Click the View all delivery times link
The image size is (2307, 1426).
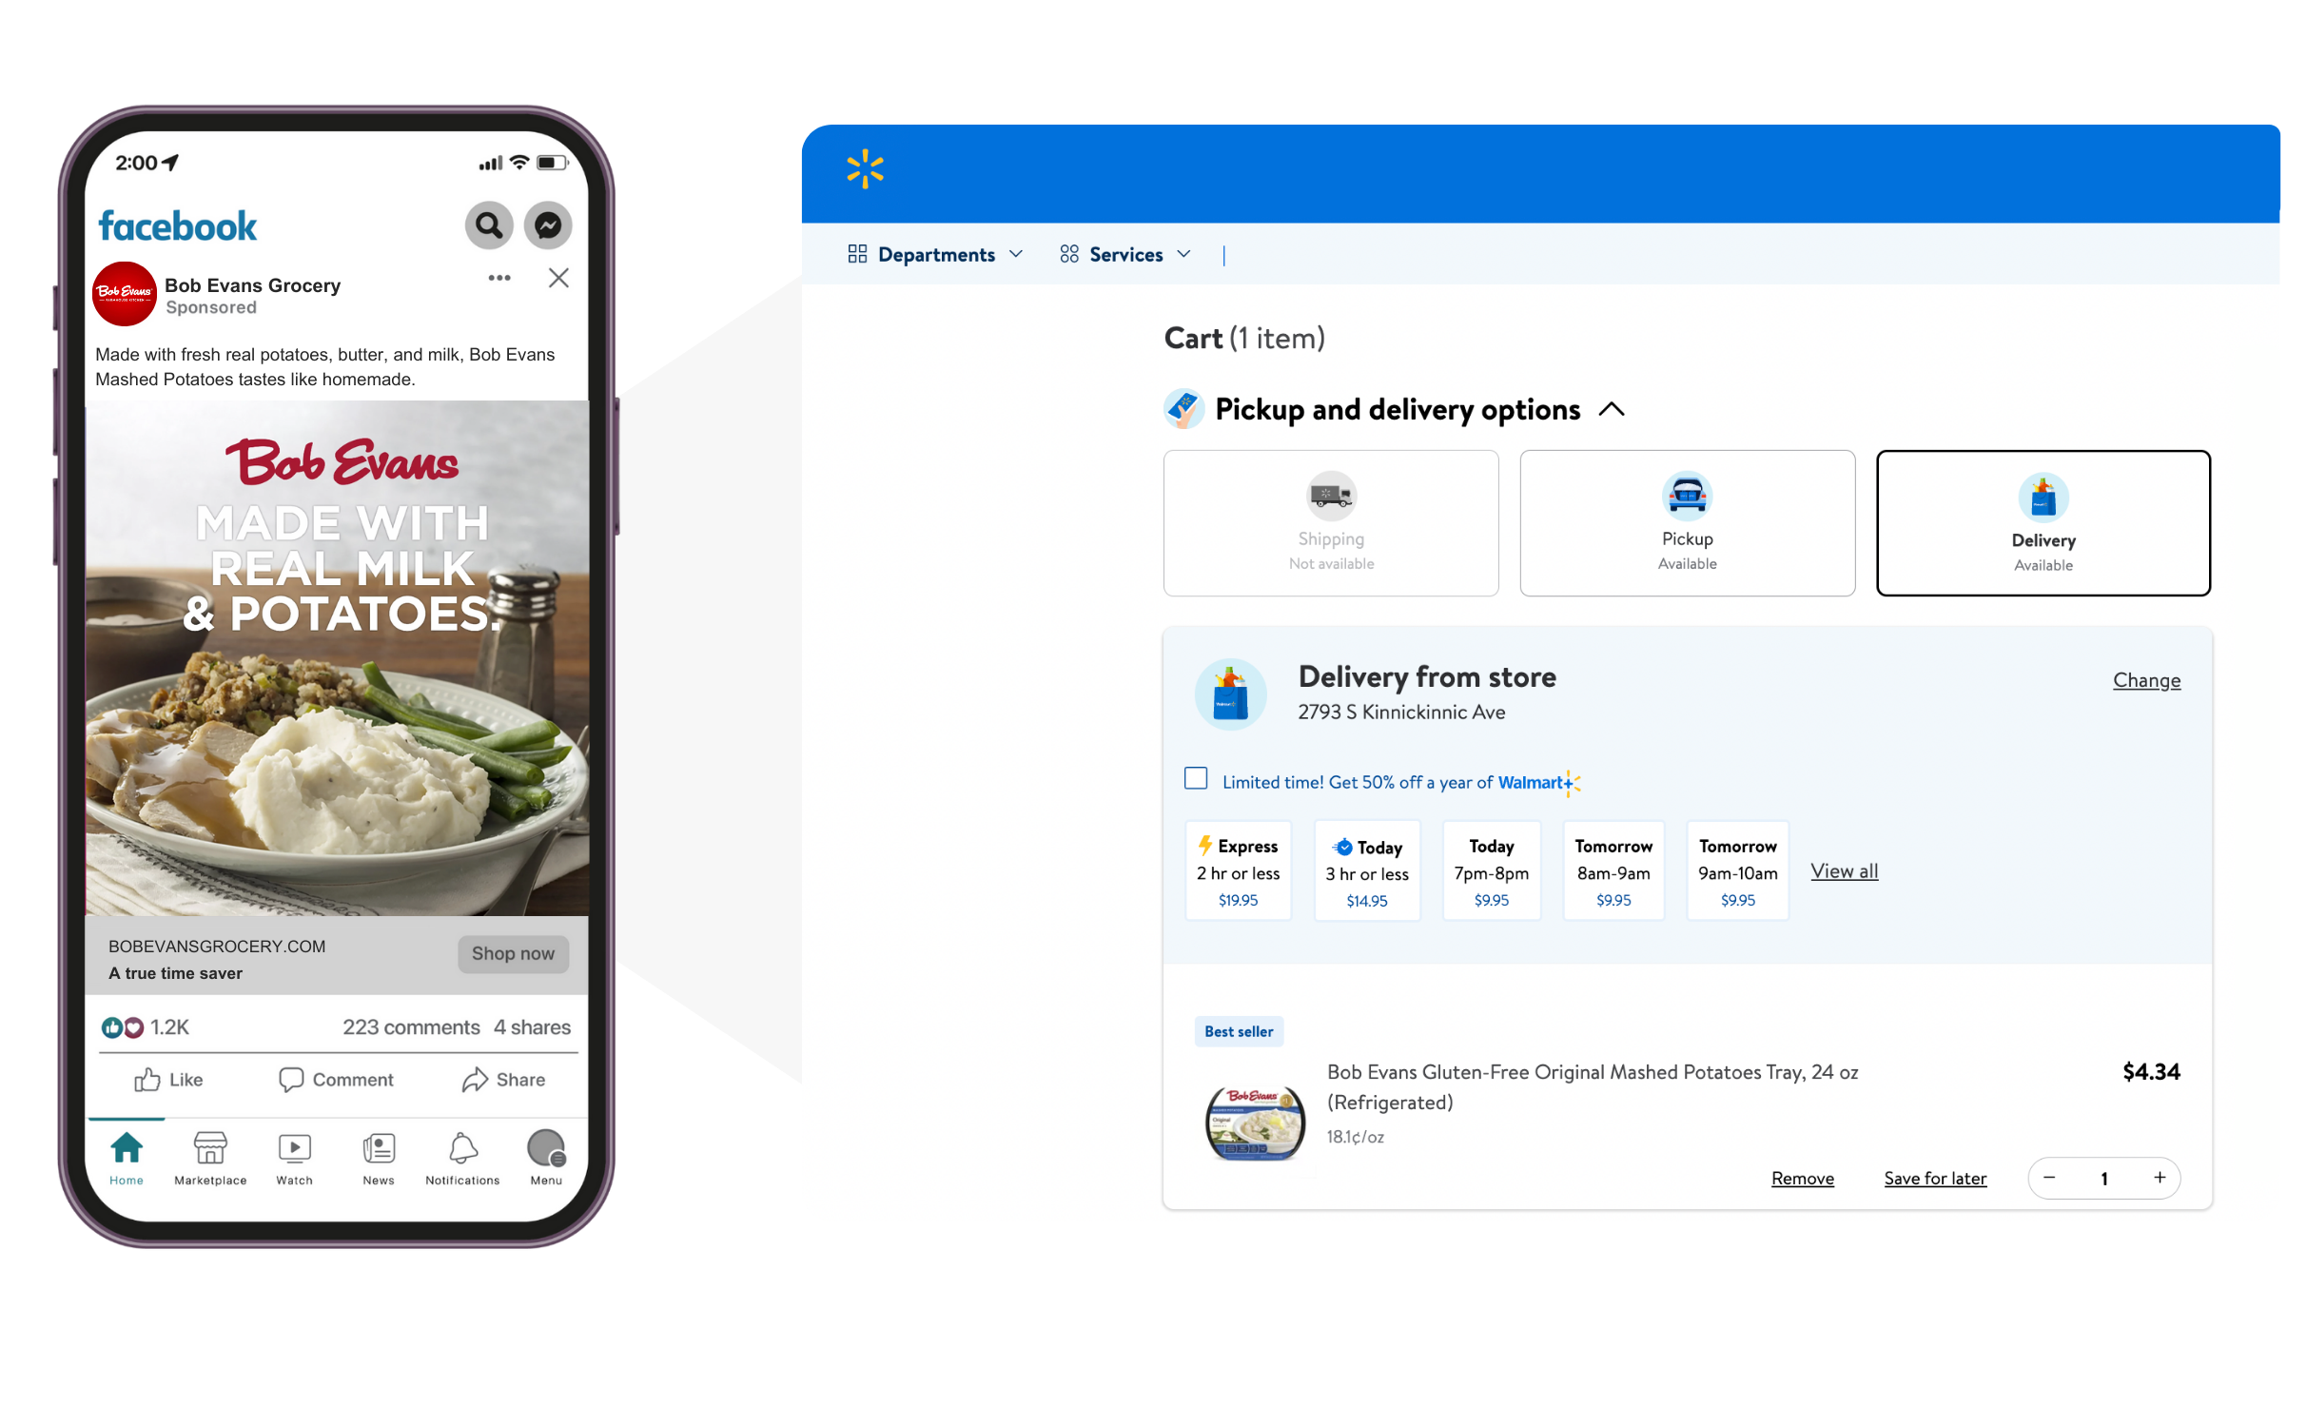pyautogui.click(x=1846, y=870)
